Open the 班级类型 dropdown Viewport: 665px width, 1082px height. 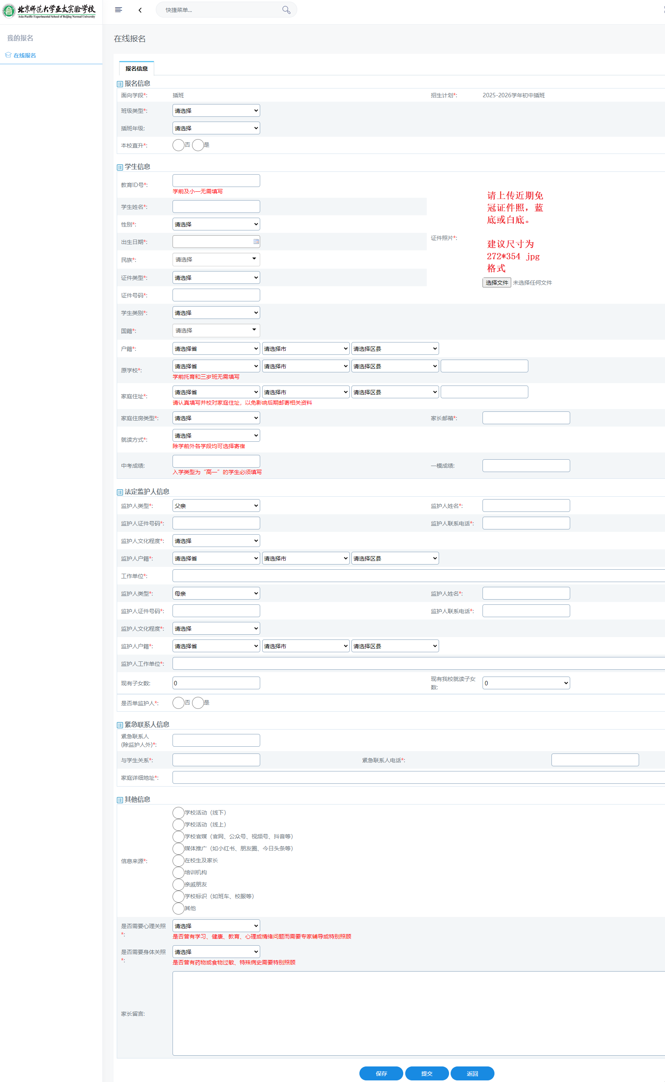click(x=216, y=110)
